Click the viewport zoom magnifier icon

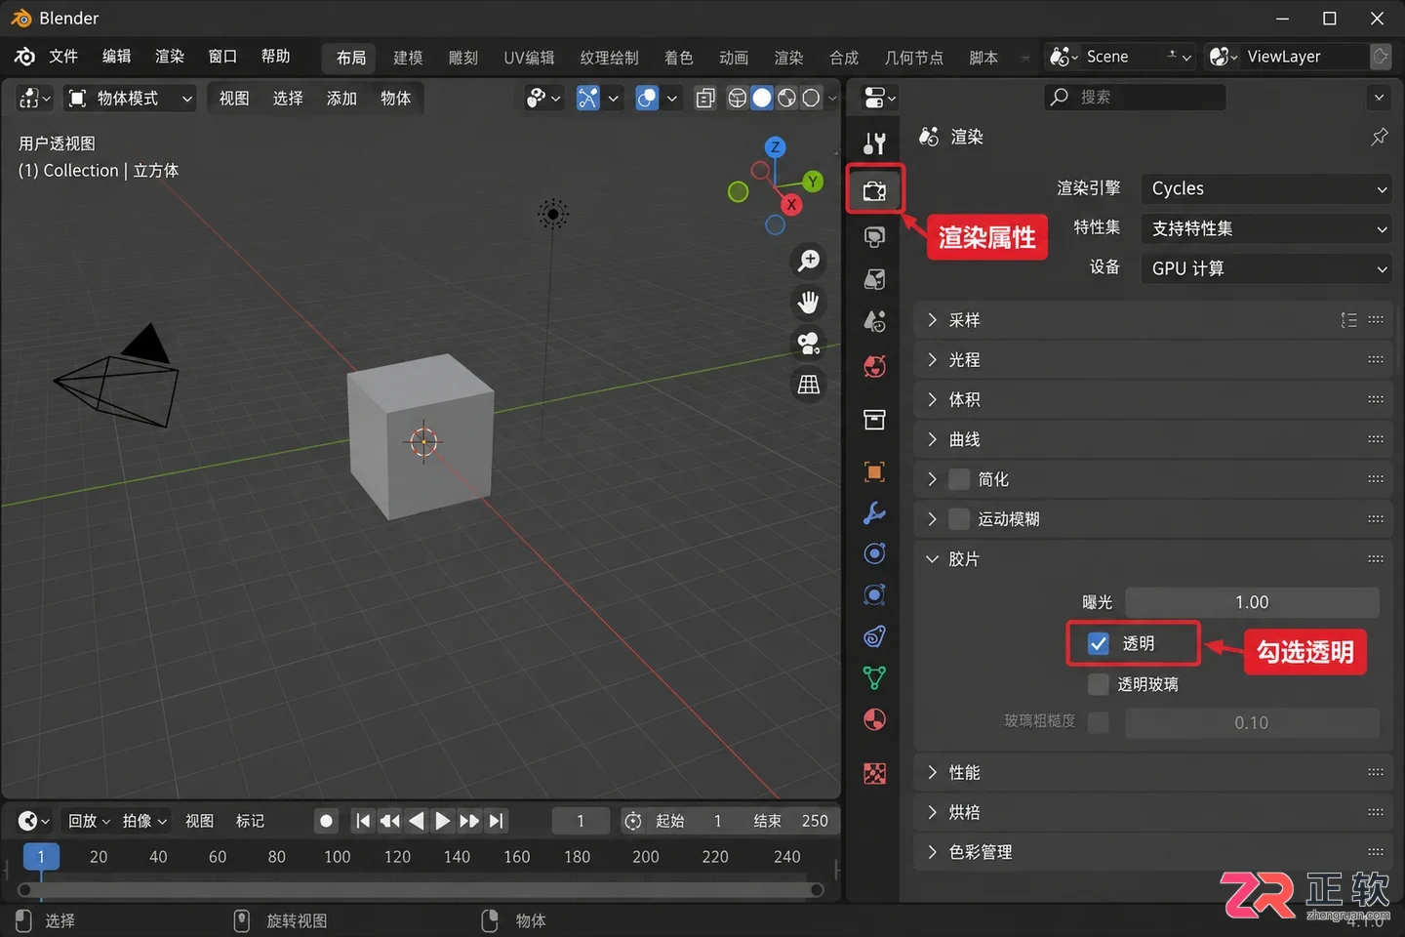click(x=808, y=261)
